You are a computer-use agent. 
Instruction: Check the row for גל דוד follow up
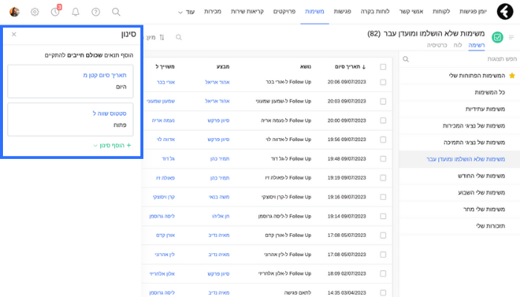[383, 159]
